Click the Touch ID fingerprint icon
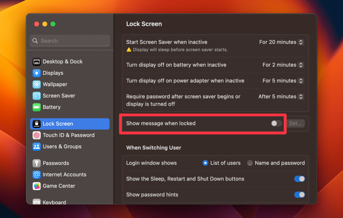The height and width of the screenshot is (218, 343). click(37, 135)
